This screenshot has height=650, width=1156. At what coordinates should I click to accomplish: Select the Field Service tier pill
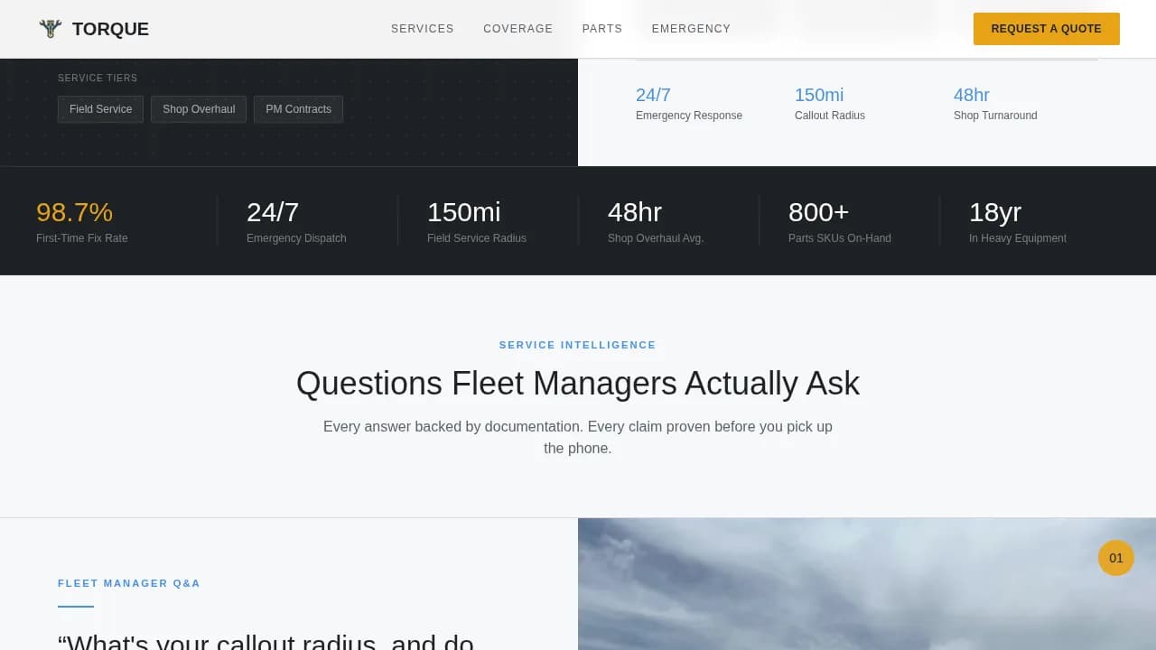pos(100,108)
